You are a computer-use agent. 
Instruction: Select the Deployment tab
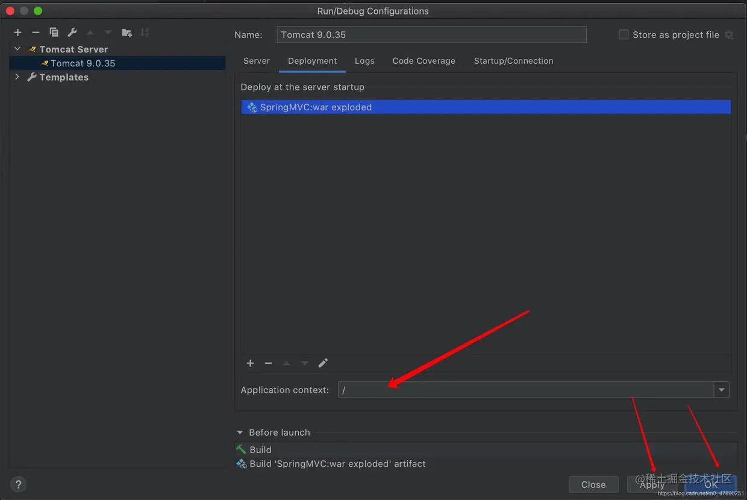312,61
